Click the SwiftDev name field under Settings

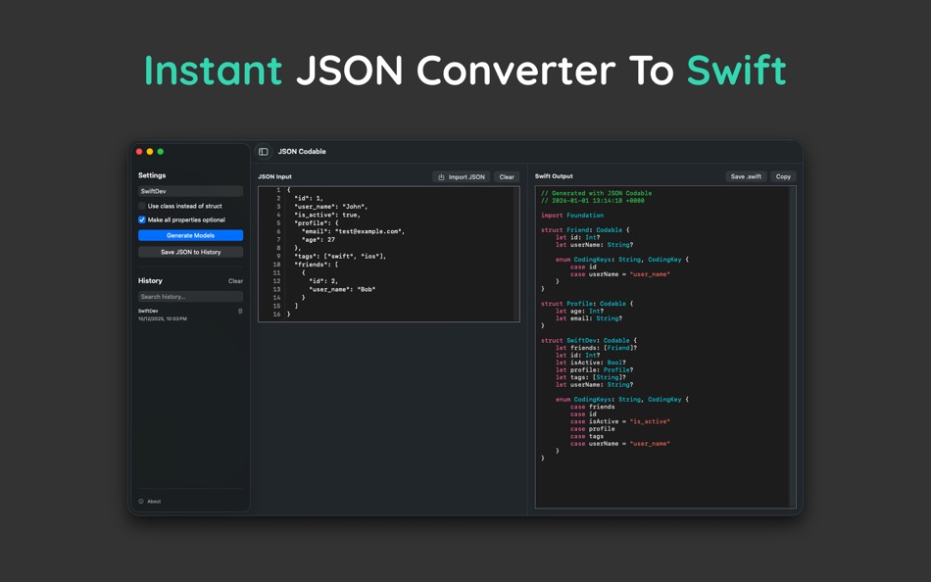point(189,191)
